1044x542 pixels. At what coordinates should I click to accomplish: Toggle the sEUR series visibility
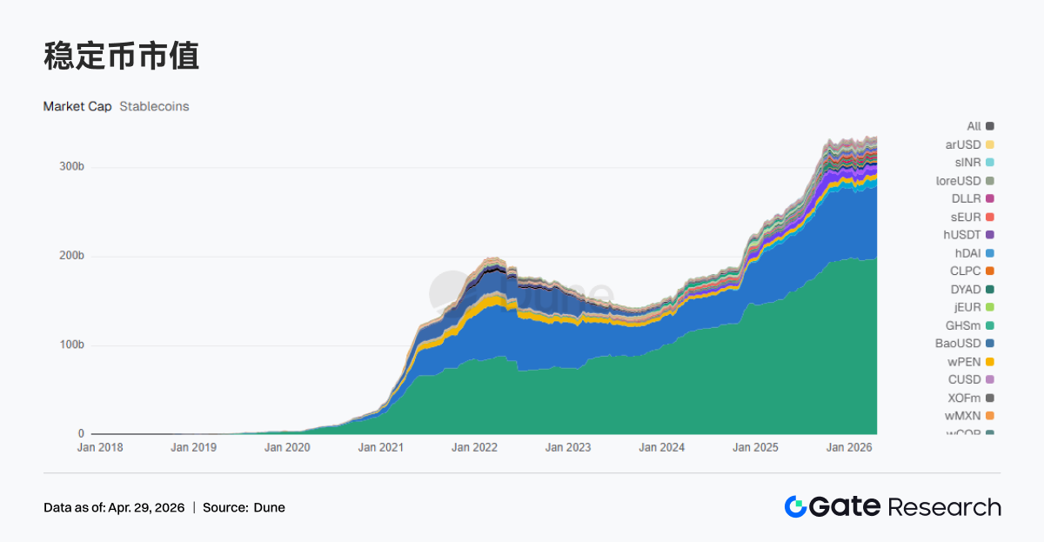point(966,217)
